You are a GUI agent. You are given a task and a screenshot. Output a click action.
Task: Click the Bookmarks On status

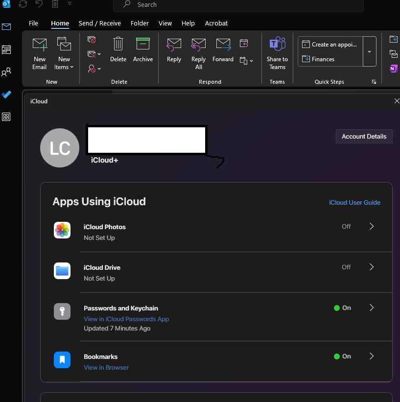342,356
